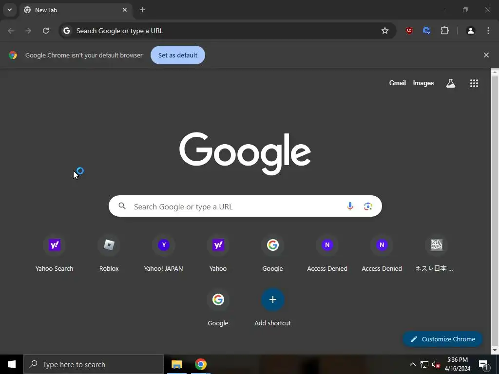Viewport: 499px width, 374px height.
Task: Open the Yahoo! JAPAN shortcut
Action: pyautogui.click(x=164, y=254)
